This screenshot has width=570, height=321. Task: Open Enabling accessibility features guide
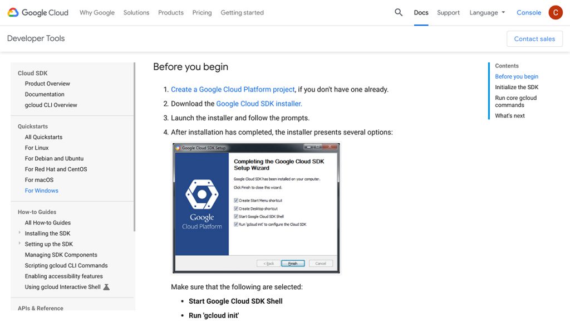tap(63, 276)
